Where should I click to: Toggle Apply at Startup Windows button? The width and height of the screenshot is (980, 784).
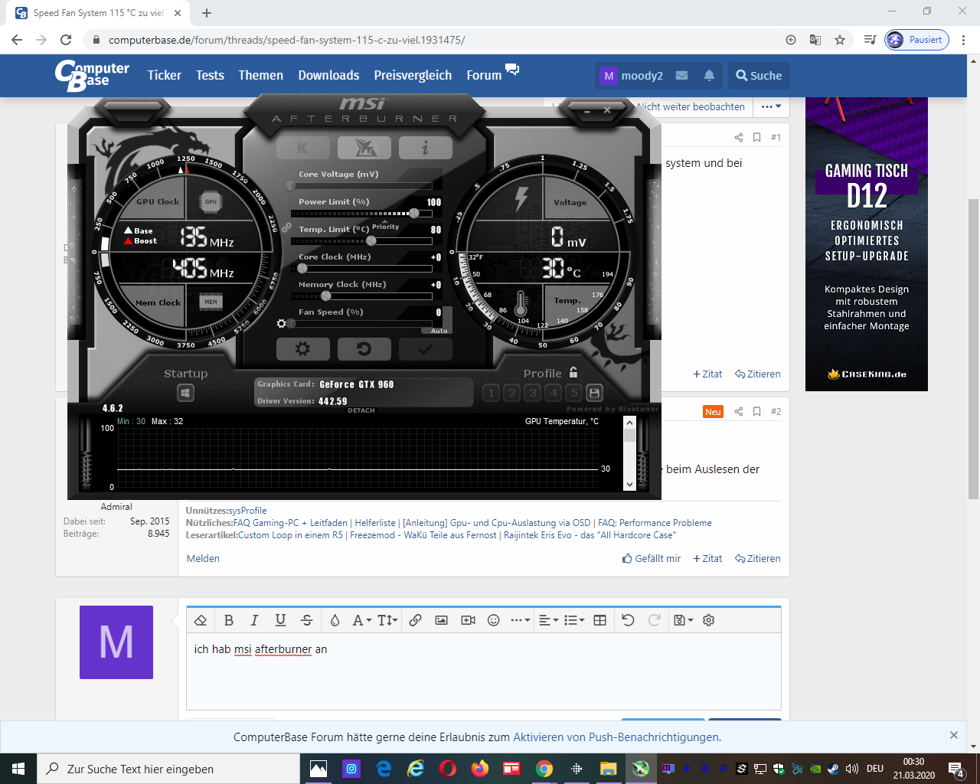185,393
